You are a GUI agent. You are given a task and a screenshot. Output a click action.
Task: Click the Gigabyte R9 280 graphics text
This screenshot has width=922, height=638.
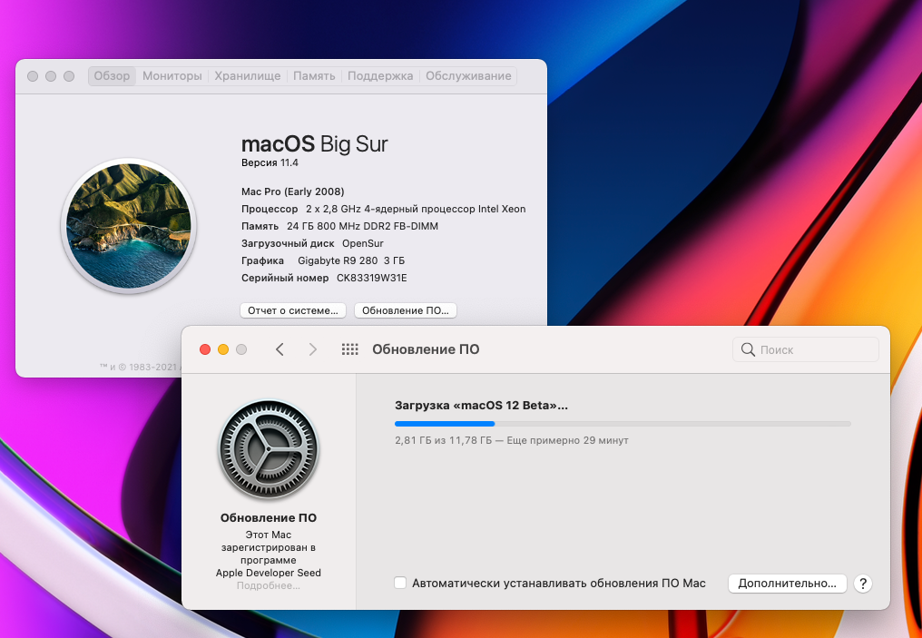coord(351,260)
